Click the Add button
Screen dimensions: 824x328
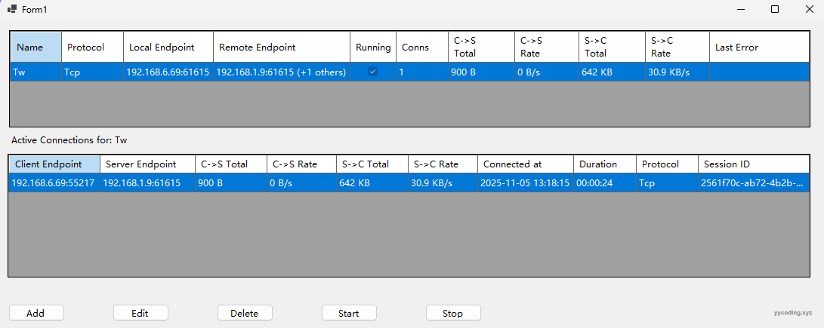(35, 313)
